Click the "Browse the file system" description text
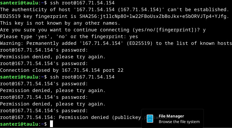 pyautogui.click(x=179, y=122)
